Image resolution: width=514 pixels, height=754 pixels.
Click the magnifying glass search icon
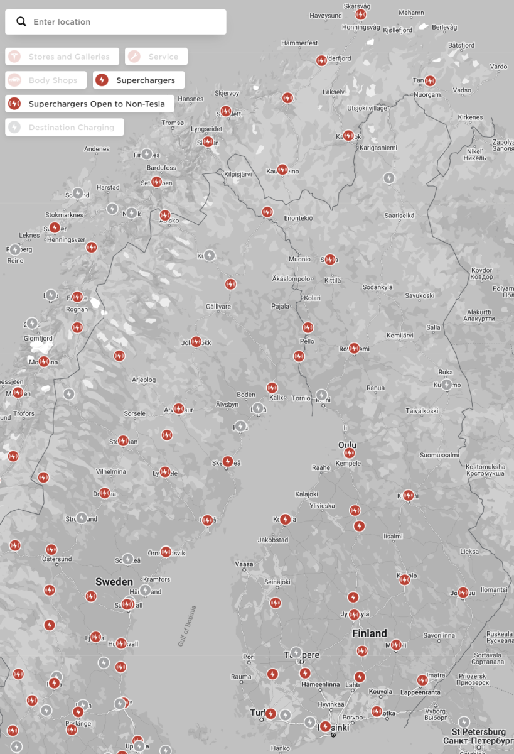tap(21, 21)
